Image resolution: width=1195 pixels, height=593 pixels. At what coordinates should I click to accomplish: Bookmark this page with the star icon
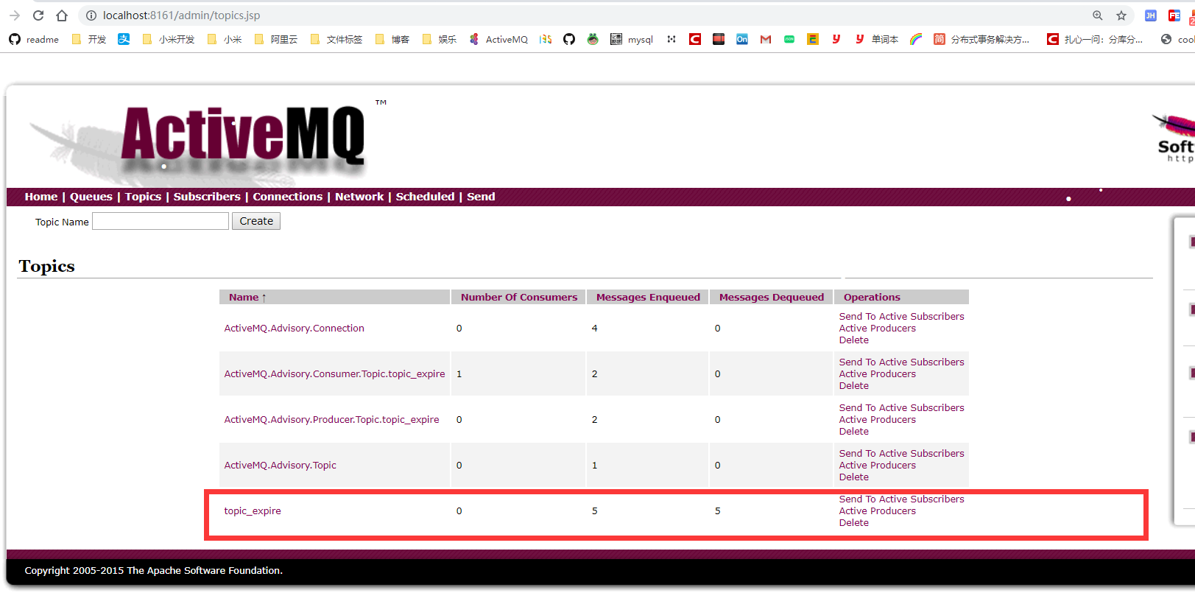point(1121,15)
